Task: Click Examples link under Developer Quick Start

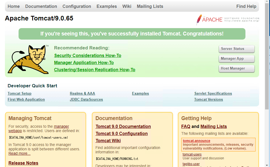Action: (x=140, y=93)
